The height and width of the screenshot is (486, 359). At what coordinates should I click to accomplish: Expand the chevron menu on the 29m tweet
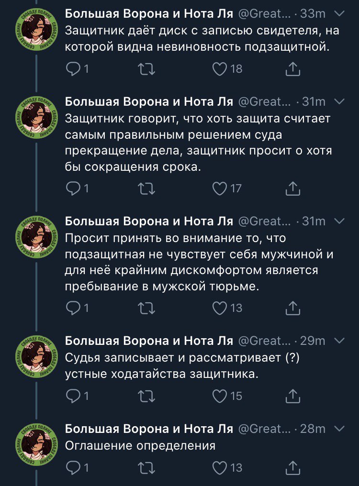point(339,341)
